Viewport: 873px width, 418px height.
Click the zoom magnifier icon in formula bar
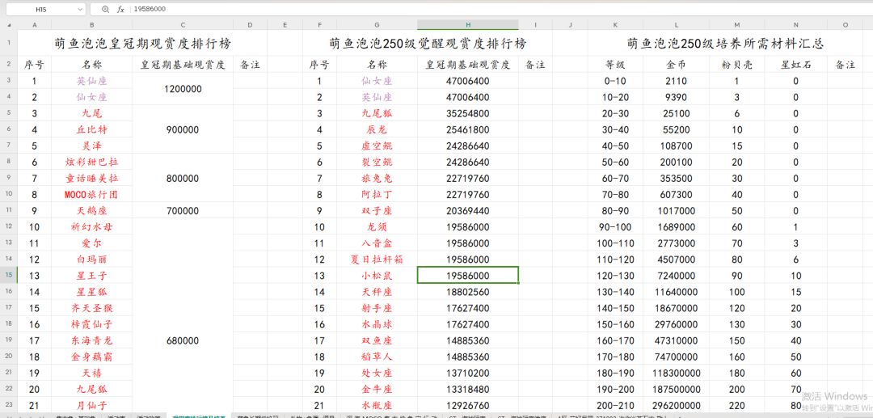coord(105,10)
